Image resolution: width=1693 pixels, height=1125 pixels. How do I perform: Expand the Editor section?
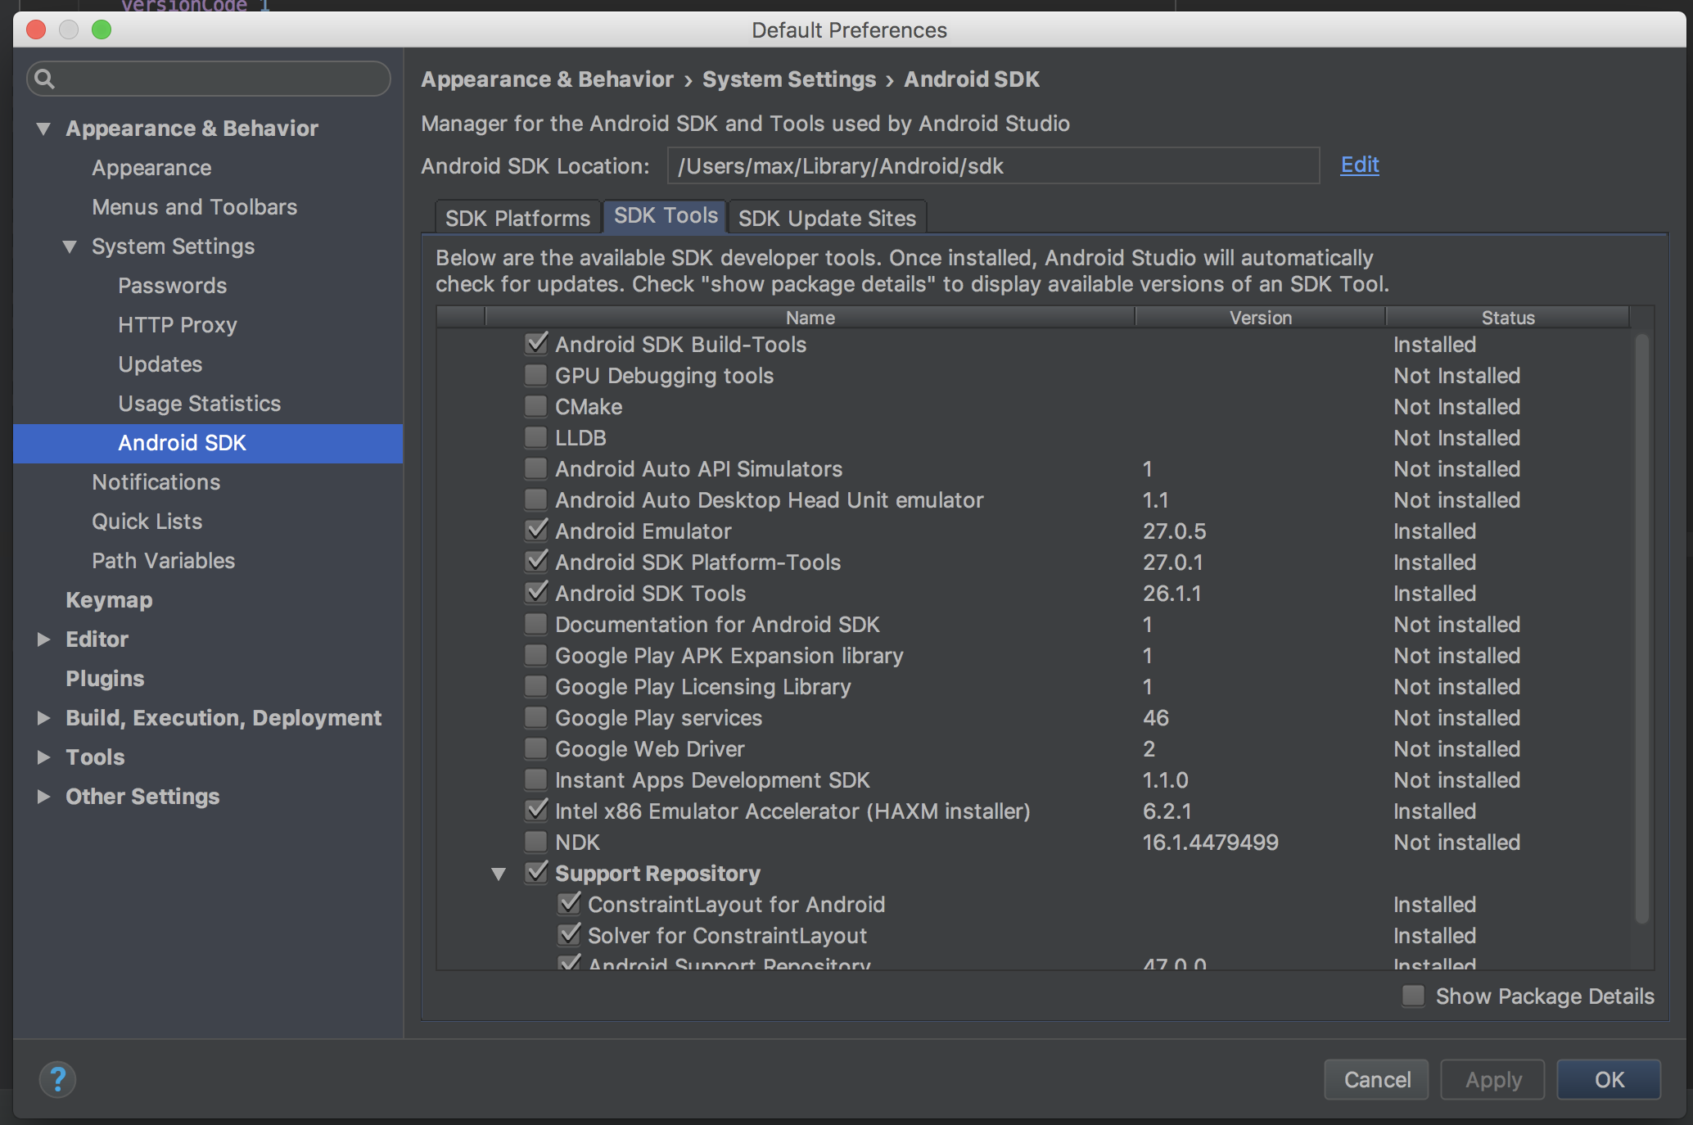(44, 639)
